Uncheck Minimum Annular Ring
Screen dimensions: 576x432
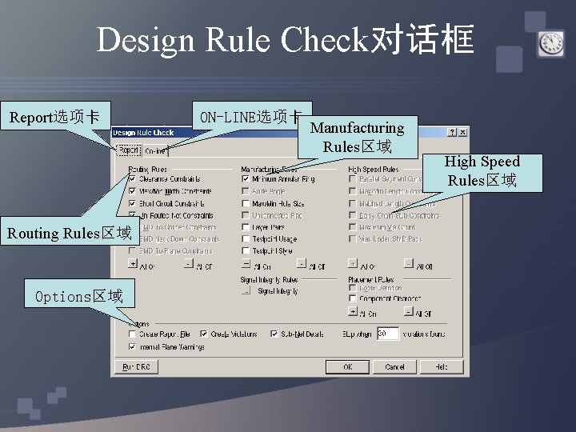(246, 179)
